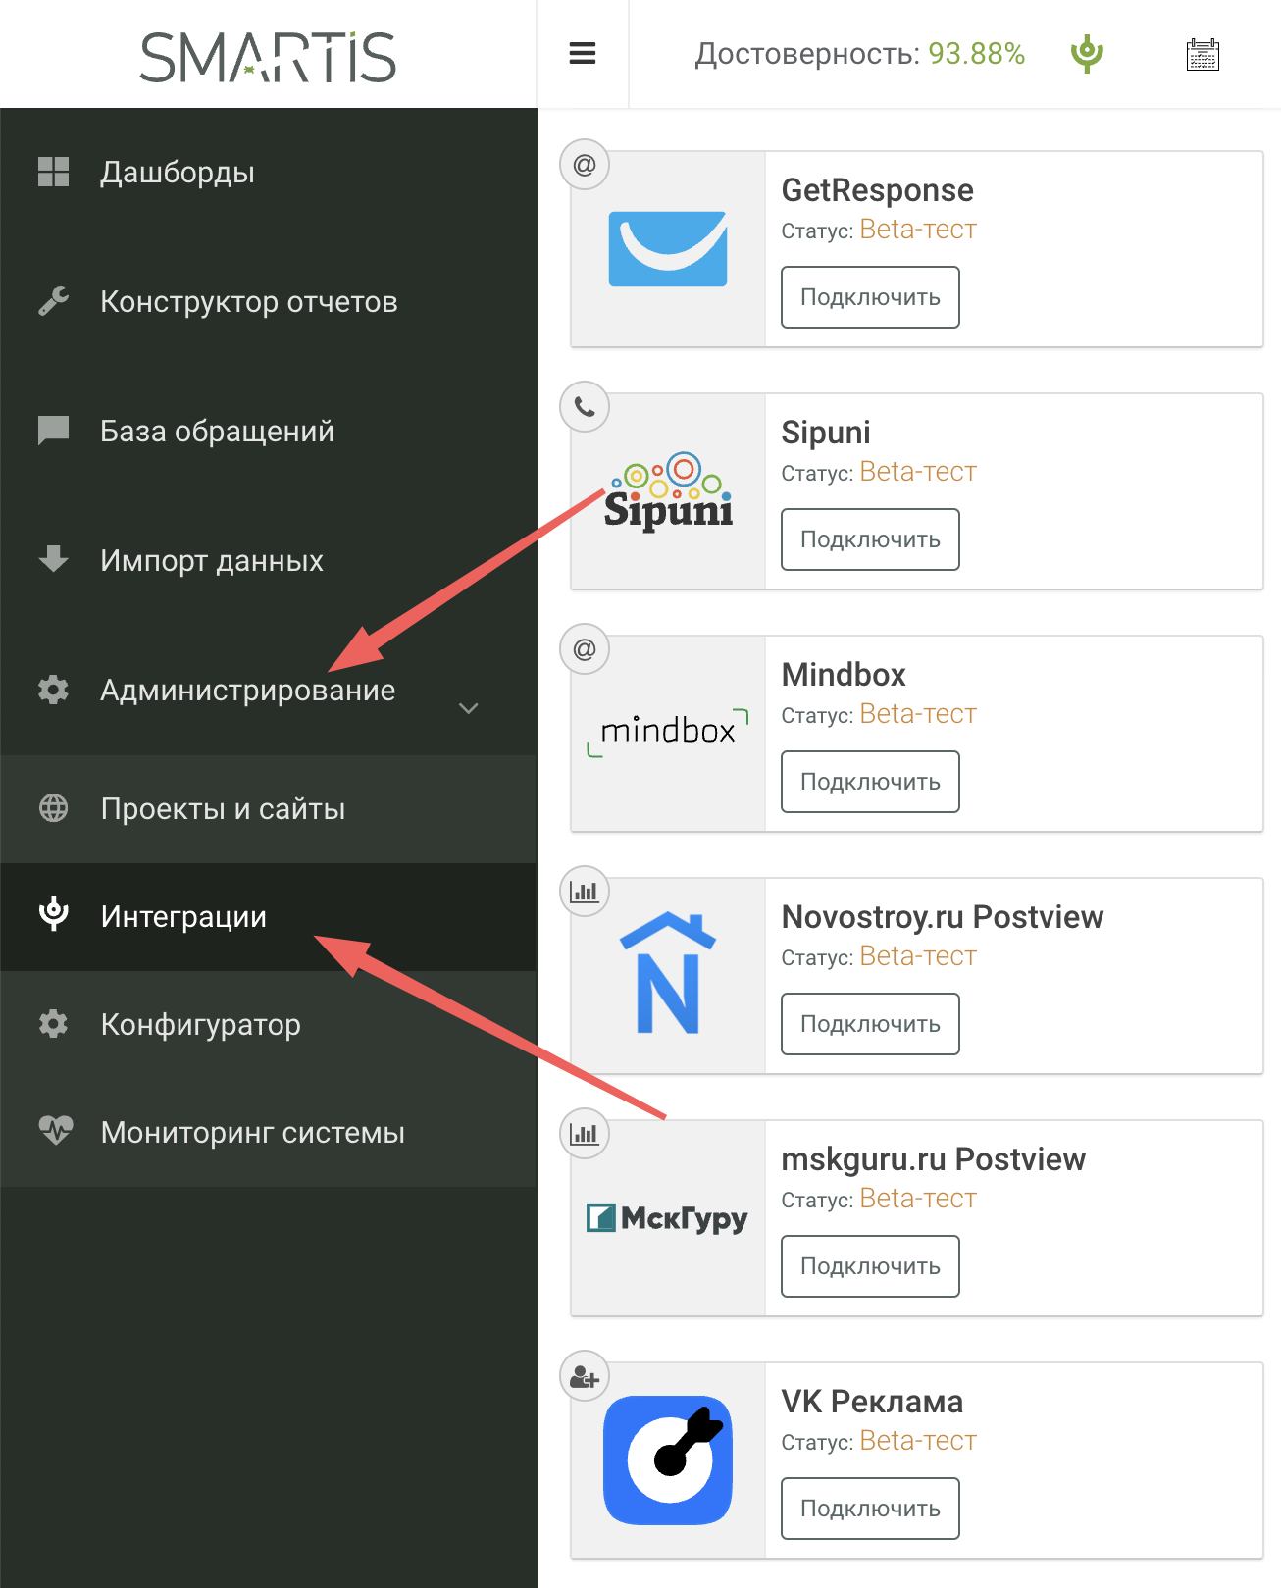Click the GetResponse envelope logo
The image size is (1281, 1588).
668,249
